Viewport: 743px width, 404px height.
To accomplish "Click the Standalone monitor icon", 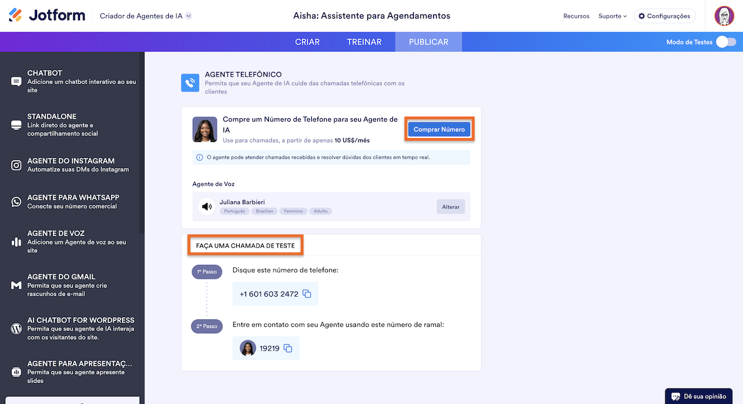I will 16,125.
